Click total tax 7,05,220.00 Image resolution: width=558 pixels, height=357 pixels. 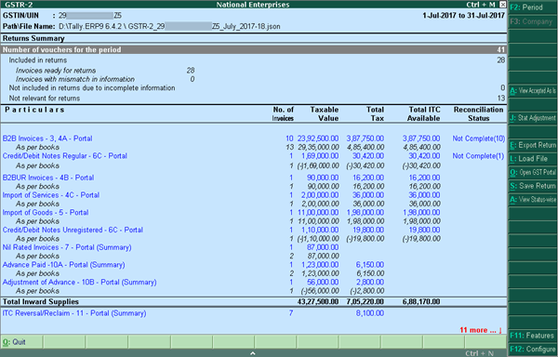(x=365, y=302)
